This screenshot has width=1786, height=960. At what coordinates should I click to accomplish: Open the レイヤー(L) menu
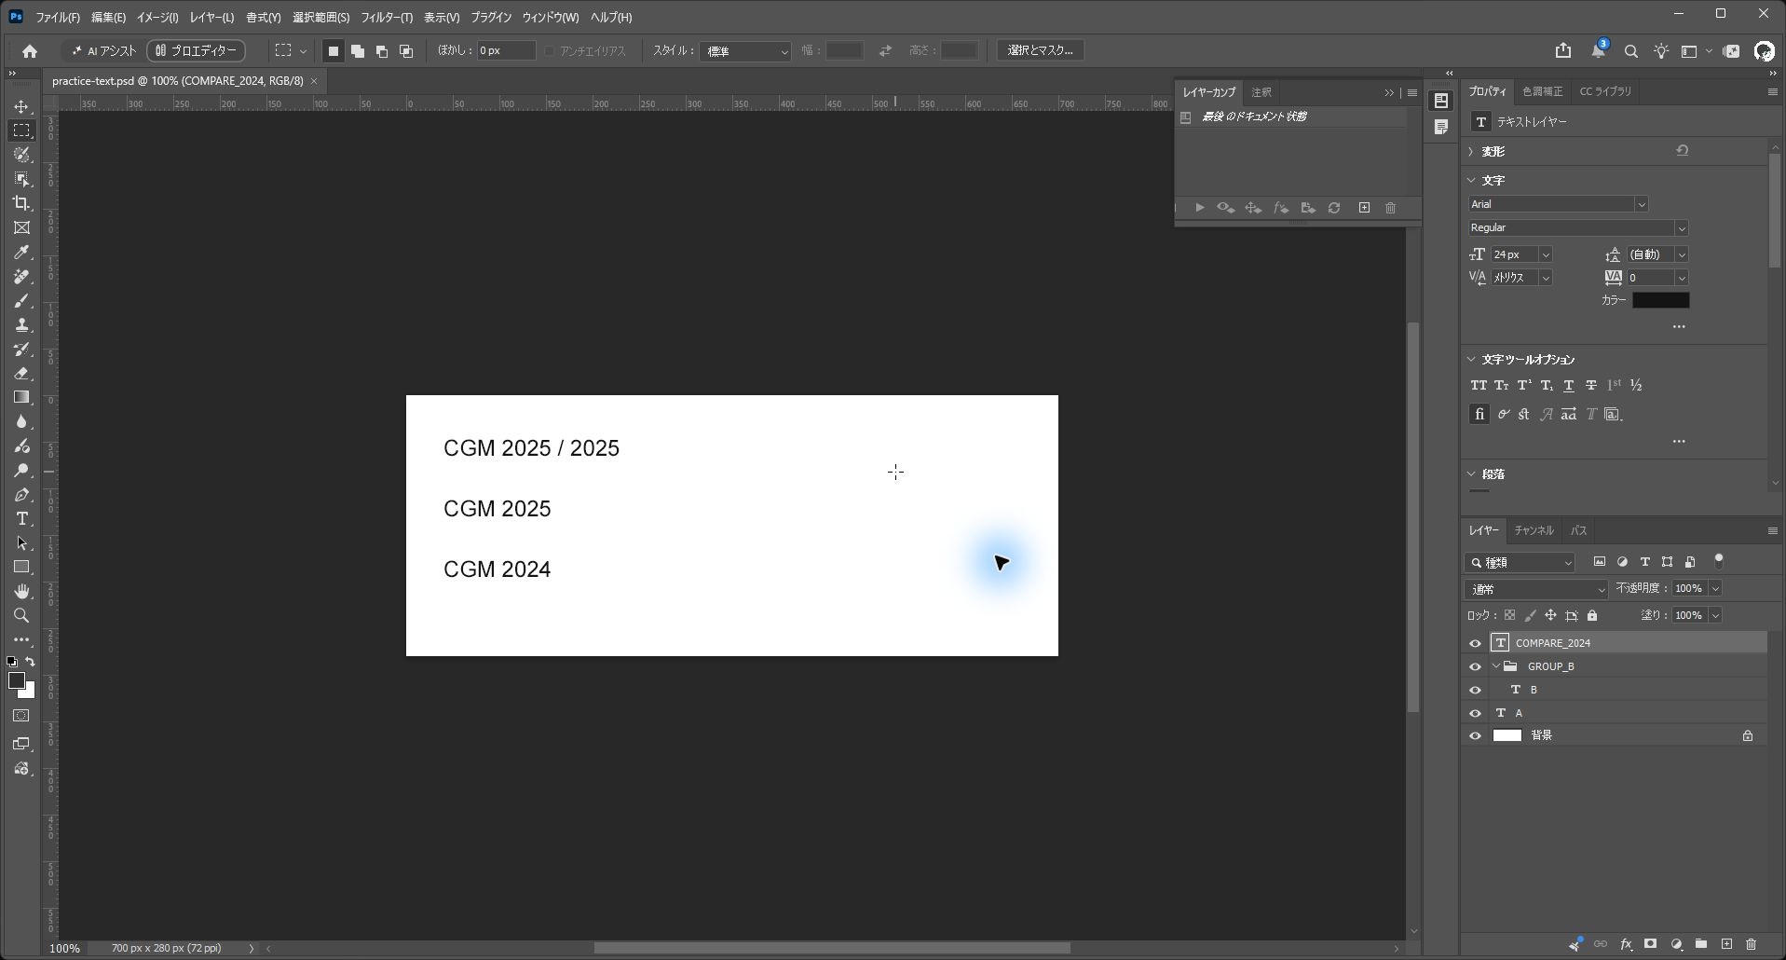point(211,18)
